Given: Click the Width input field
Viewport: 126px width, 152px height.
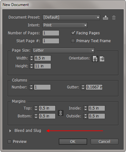Looking at the screenshot, I should coord(43,58).
